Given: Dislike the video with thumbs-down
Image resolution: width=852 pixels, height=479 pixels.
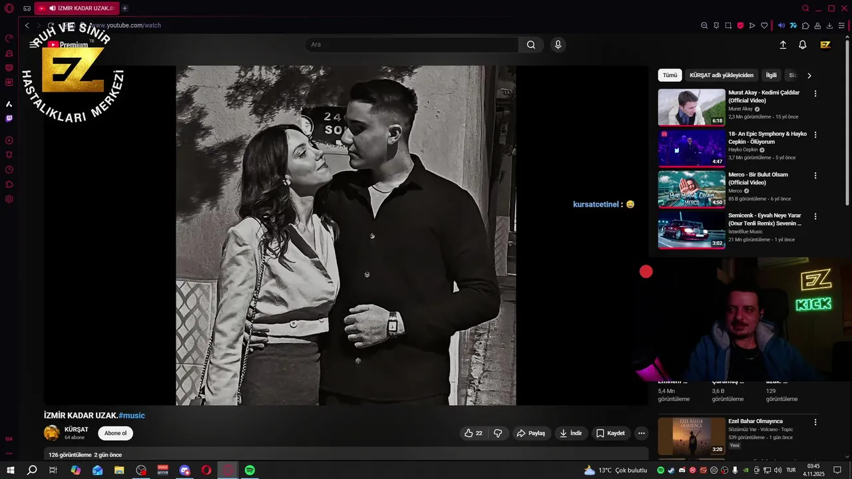Looking at the screenshot, I should pyautogui.click(x=498, y=433).
